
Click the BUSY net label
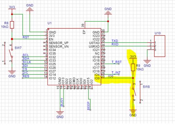pyautogui.click(x=62, y=102)
